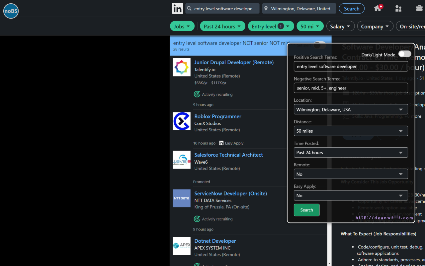Image resolution: width=425 pixels, height=266 pixels.
Task: Click the APEX SYSTEM INC logo
Action: 182,246
